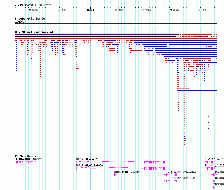The width and height of the screenshot is (224, 190).
Task: Open the FAM169B|NM_182562 gene label
Action: point(29,159)
